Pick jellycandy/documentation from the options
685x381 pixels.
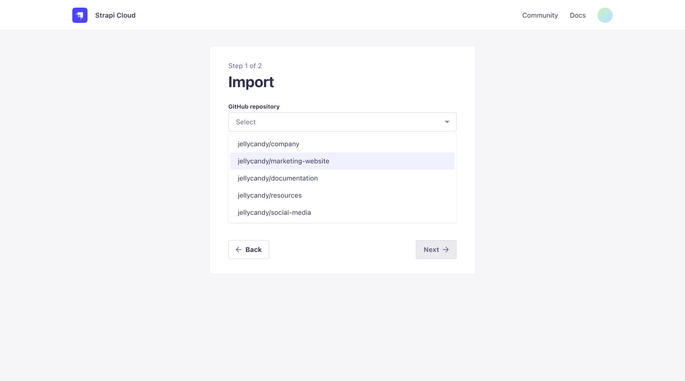pos(278,178)
